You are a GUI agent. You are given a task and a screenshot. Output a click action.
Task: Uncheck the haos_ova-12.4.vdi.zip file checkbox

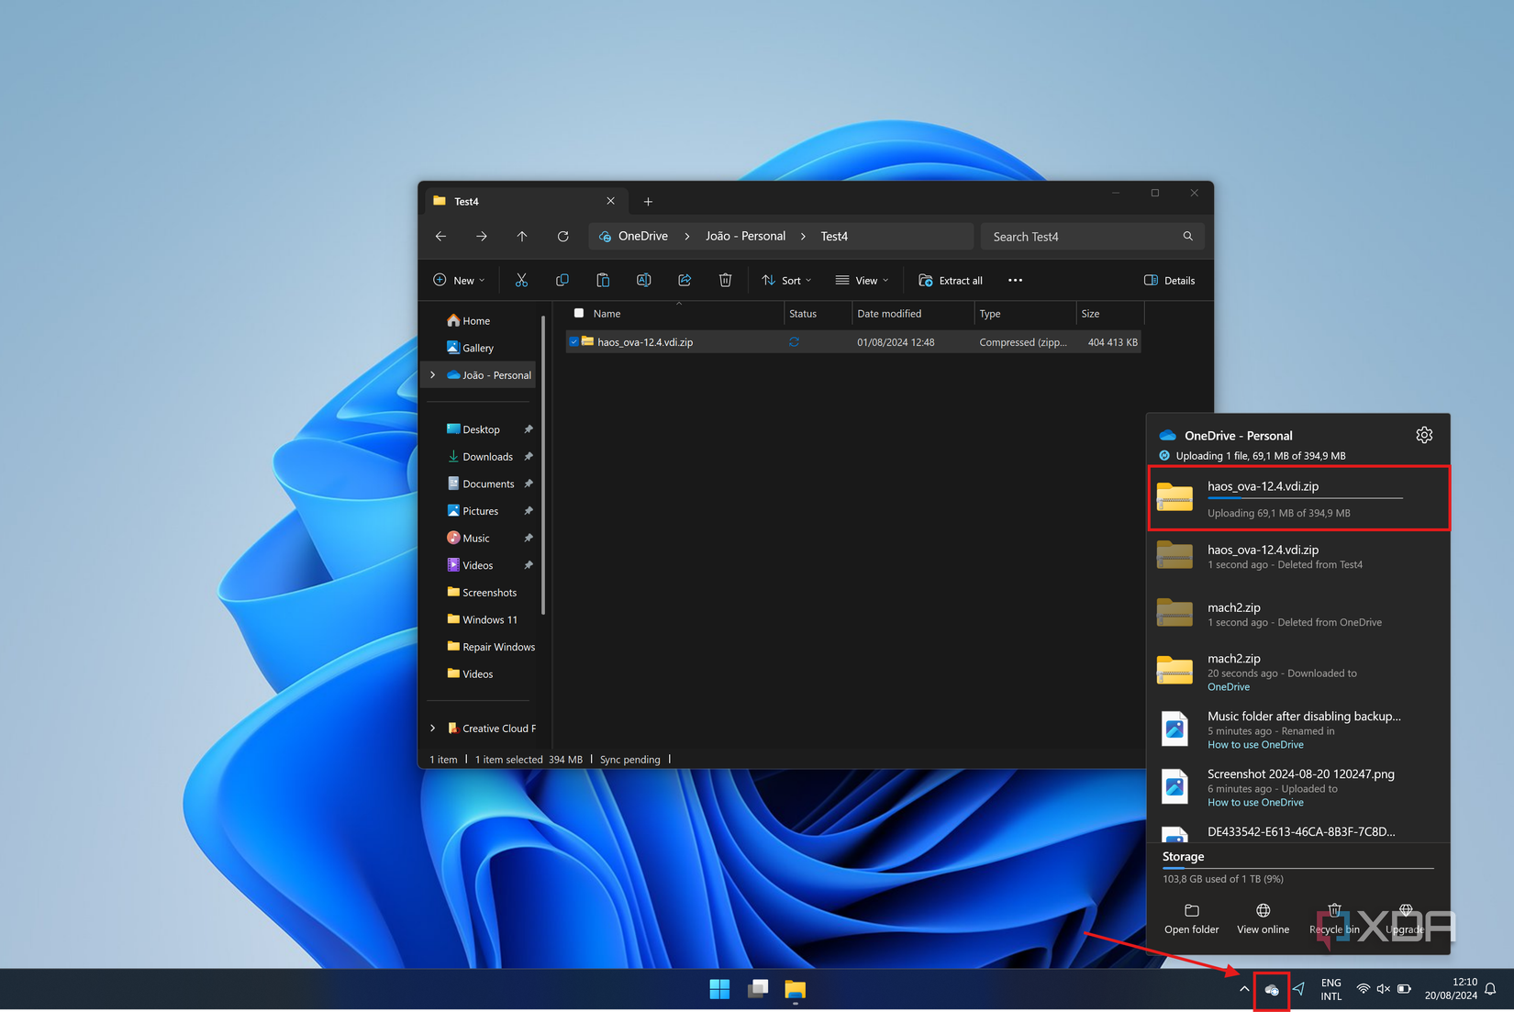pyautogui.click(x=573, y=341)
